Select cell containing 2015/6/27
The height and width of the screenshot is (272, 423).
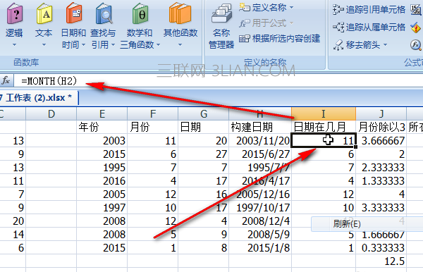tap(260, 154)
